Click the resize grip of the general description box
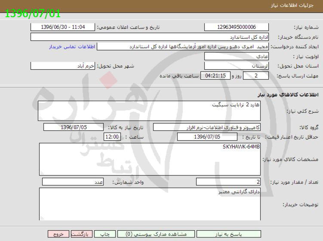 point(40,118)
